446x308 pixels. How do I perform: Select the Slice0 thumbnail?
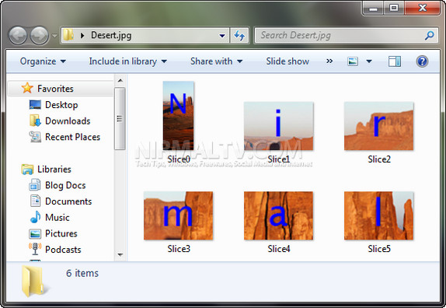point(179,116)
